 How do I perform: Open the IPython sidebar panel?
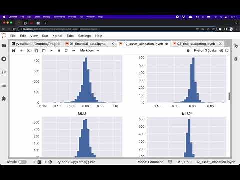click(4, 72)
